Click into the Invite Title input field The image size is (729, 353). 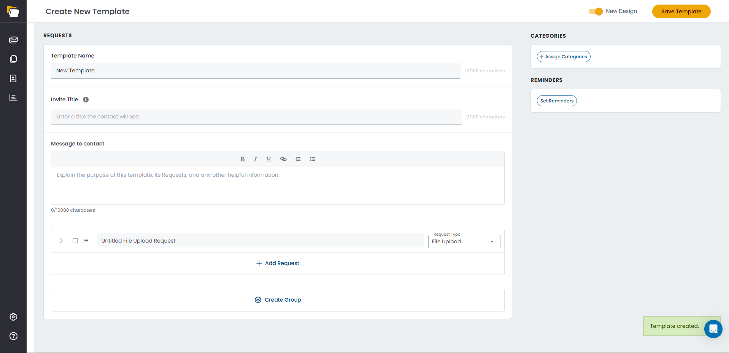click(x=256, y=117)
